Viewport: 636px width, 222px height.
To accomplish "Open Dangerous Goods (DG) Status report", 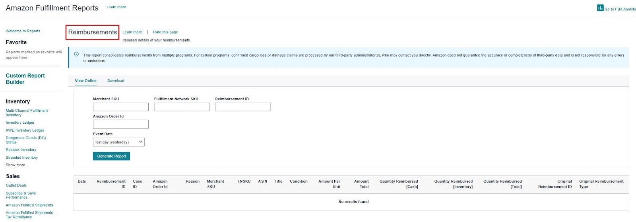I will pos(26,140).
